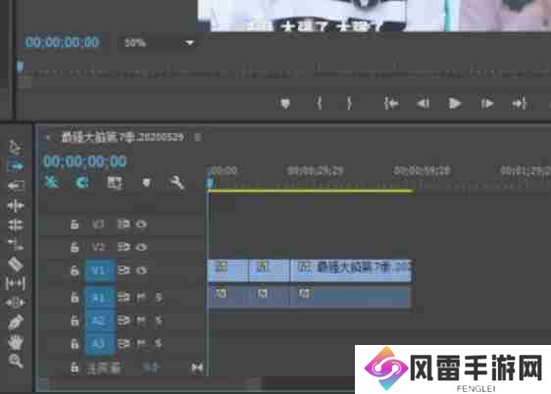Image resolution: width=551 pixels, height=394 pixels.
Task: Select first video clip on V1
Action: click(228, 271)
